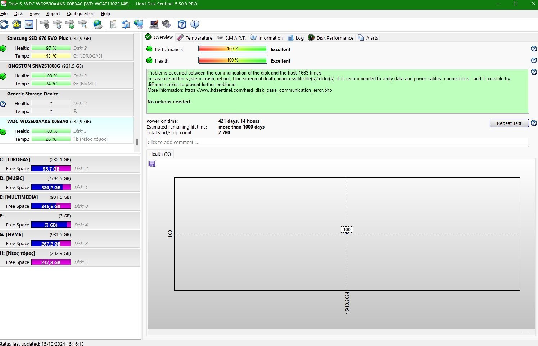Open the Report menu
Viewport: 538px width, 346px height.
tap(53, 14)
